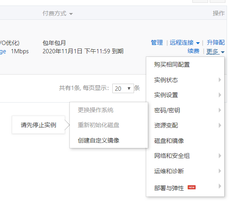229x208 pixels.
Task: Click the expiry date 2020年11月1日 text
Action: pos(62,51)
